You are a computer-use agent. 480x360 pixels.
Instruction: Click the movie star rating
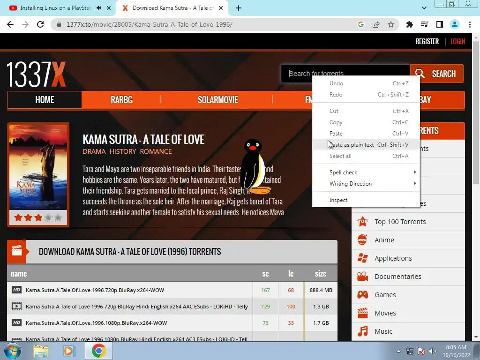[38, 217]
